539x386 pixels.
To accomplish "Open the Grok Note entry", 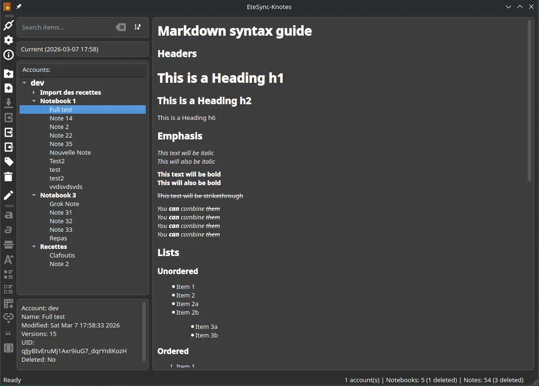I will [64, 204].
